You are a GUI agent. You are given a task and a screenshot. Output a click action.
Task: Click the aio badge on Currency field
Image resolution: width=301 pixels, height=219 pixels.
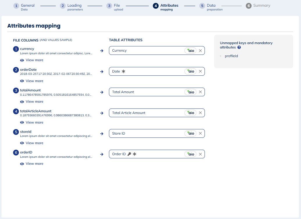click(191, 50)
